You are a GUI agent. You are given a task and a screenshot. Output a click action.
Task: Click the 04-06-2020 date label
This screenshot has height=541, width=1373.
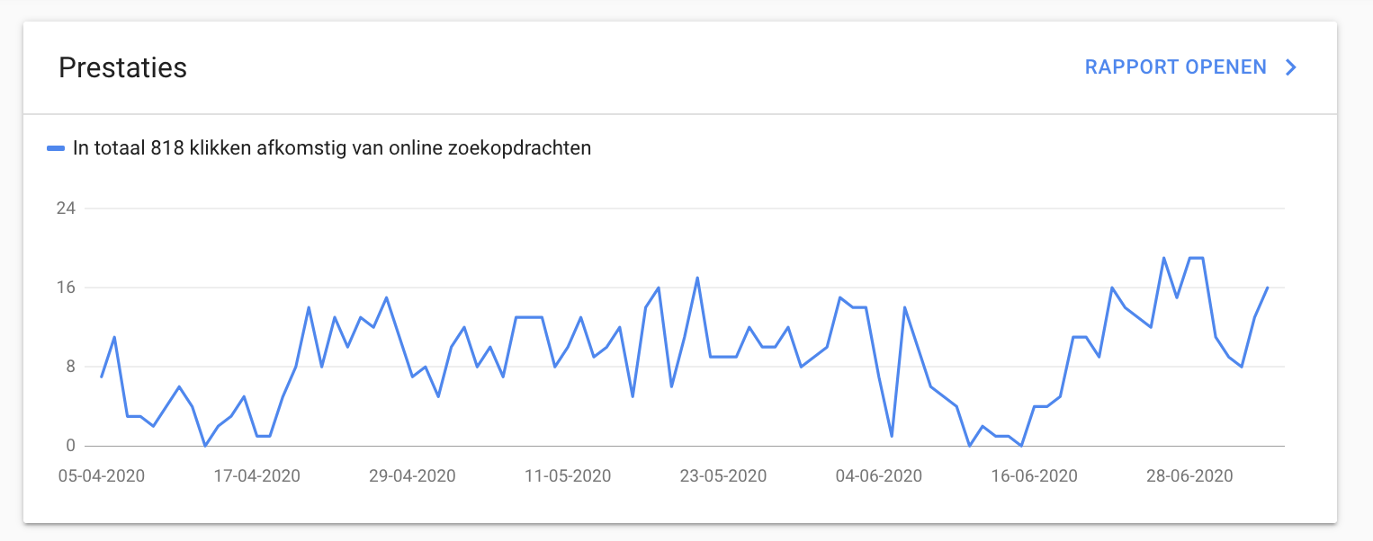pos(879,475)
